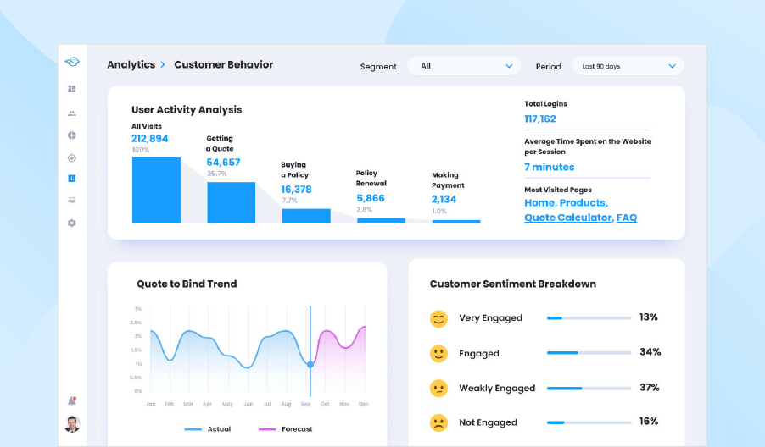Click the Weakly Engaged progress bar
This screenshot has width=765, height=447.
click(589, 389)
